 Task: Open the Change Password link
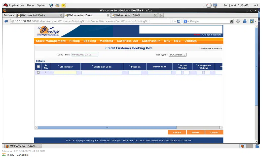[x=212, y=35]
